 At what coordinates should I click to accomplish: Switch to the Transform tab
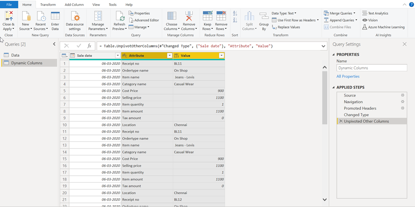[48, 5]
